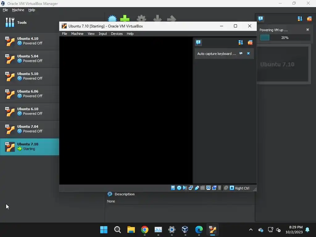Click the blue New machine toolbar icon
The height and width of the screenshot is (237, 316).
pos(112,18)
